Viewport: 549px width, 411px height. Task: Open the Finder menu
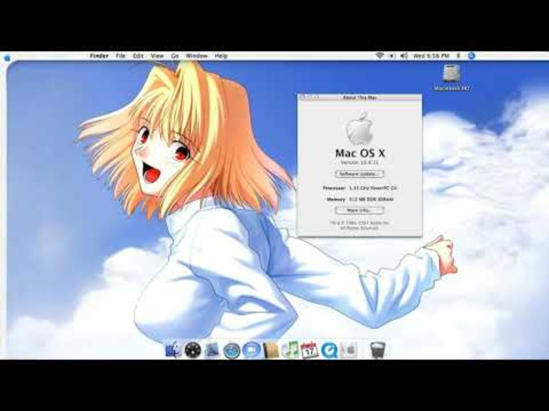[x=99, y=56]
